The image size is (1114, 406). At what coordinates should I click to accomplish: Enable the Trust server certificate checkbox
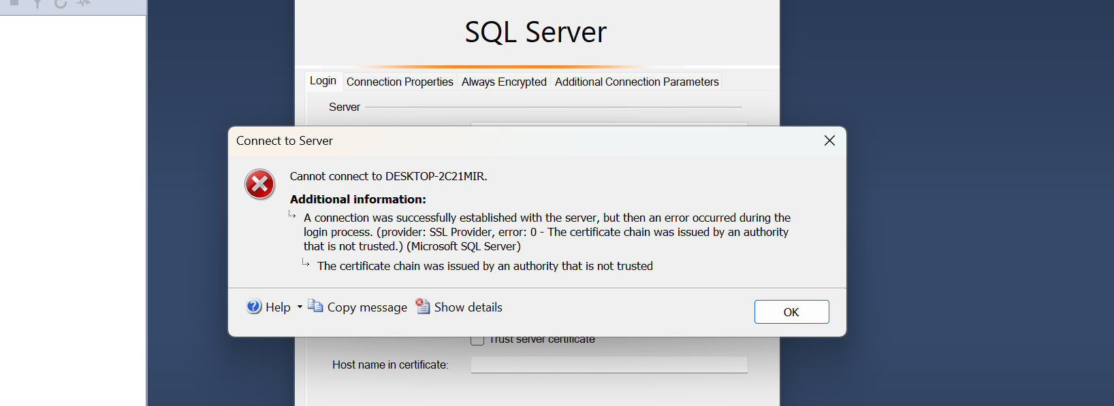pos(477,339)
